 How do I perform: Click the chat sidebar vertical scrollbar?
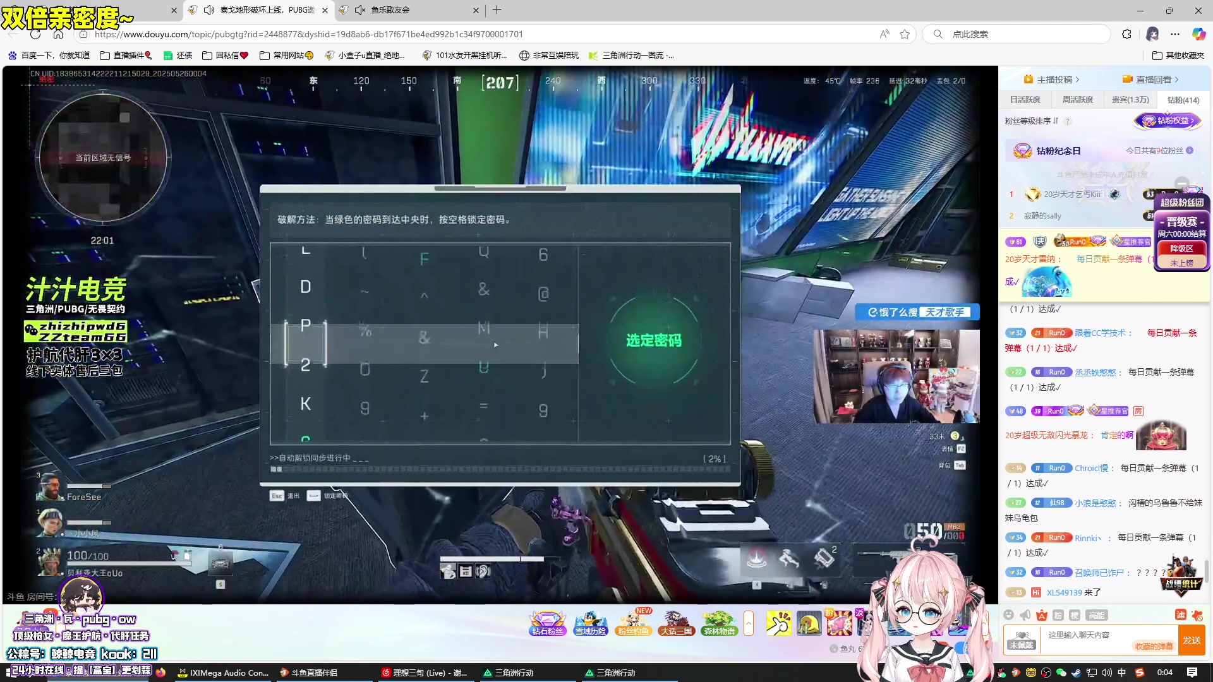[1207, 571]
